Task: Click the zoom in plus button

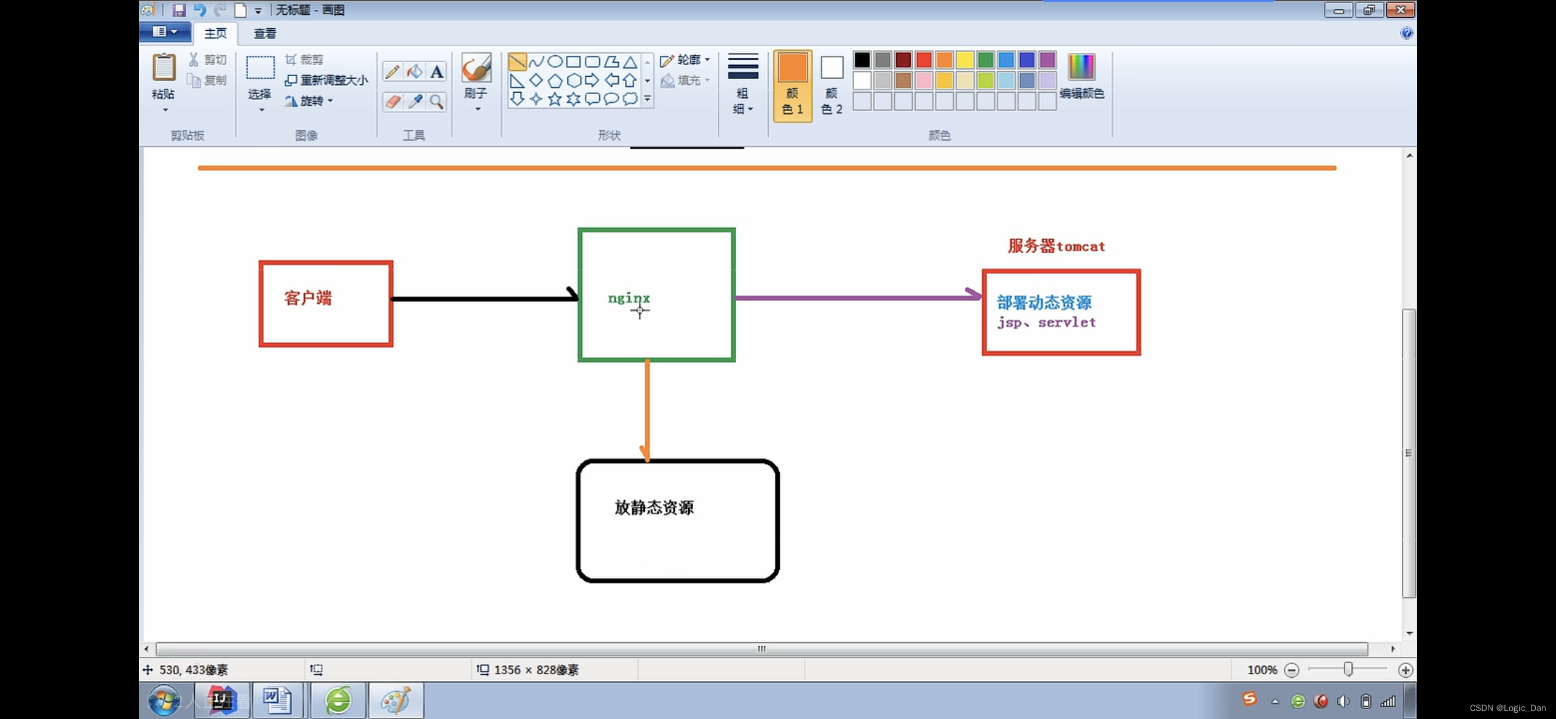Action: 1405,670
